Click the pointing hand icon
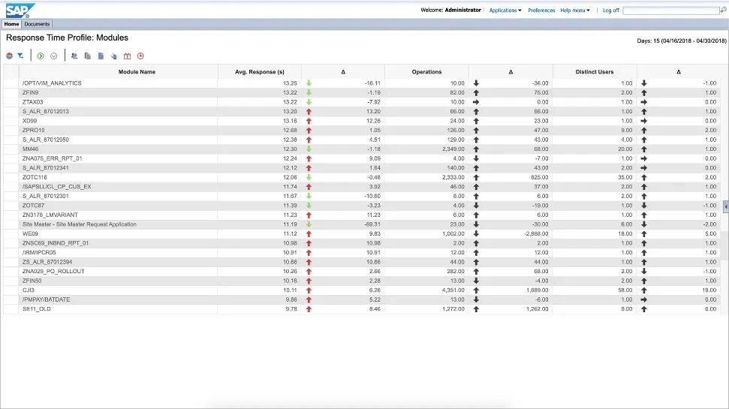This screenshot has width=729, height=409. pyautogui.click(x=114, y=56)
